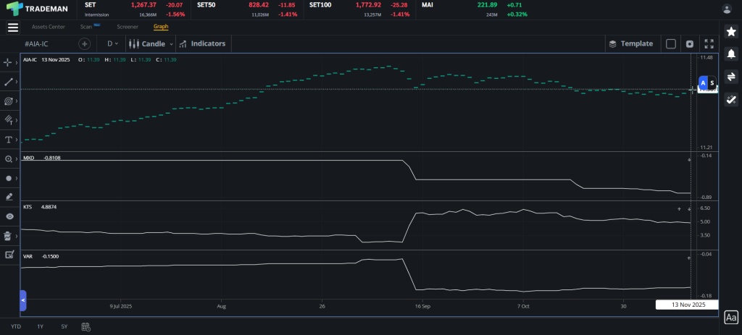Open the D timeframe dropdown
Viewport: 742px width, 335px height.
[x=112, y=44]
